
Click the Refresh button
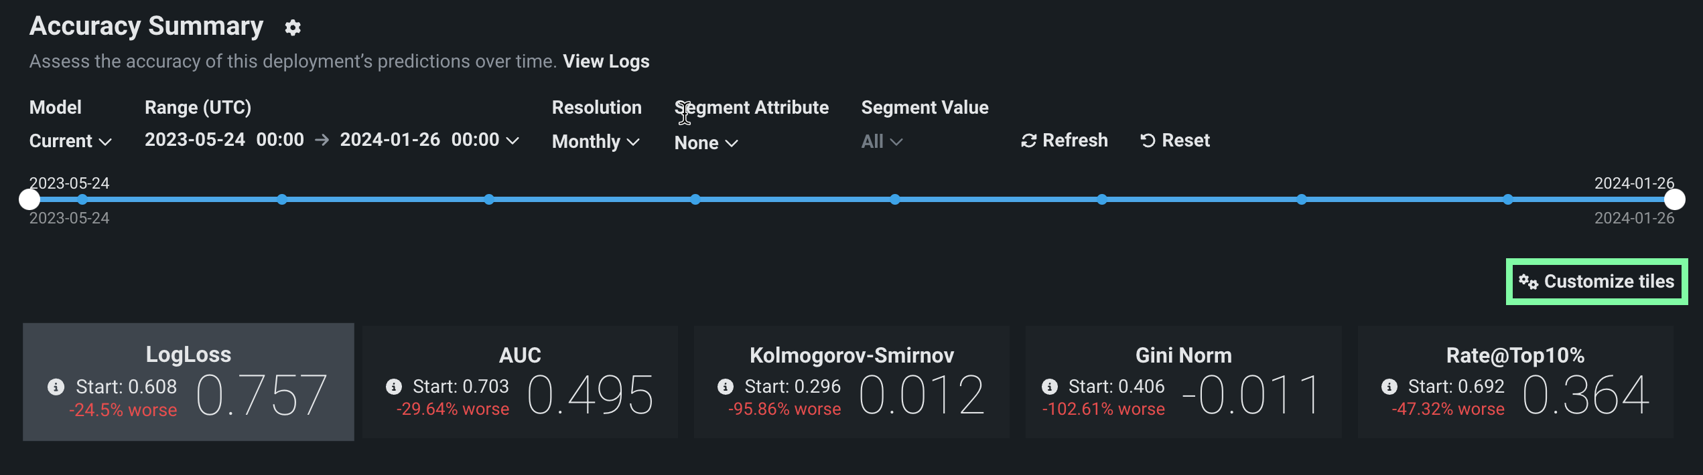click(1064, 140)
